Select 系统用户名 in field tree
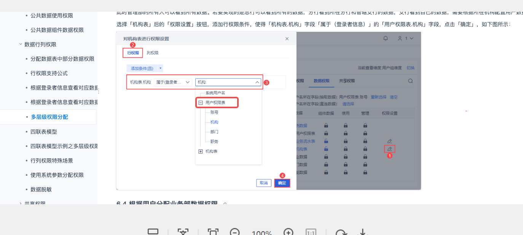 pyautogui.click(x=215, y=93)
